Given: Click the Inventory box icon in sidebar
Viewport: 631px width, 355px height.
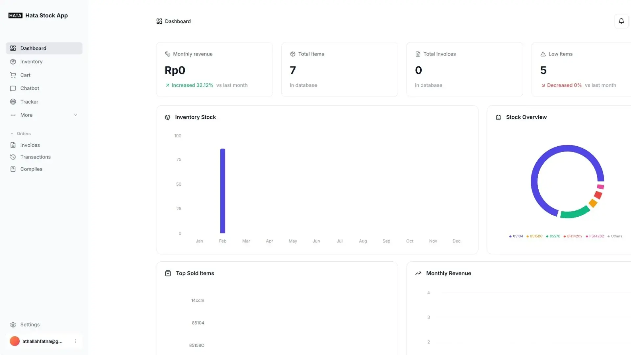Looking at the screenshot, I should pyautogui.click(x=13, y=62).
